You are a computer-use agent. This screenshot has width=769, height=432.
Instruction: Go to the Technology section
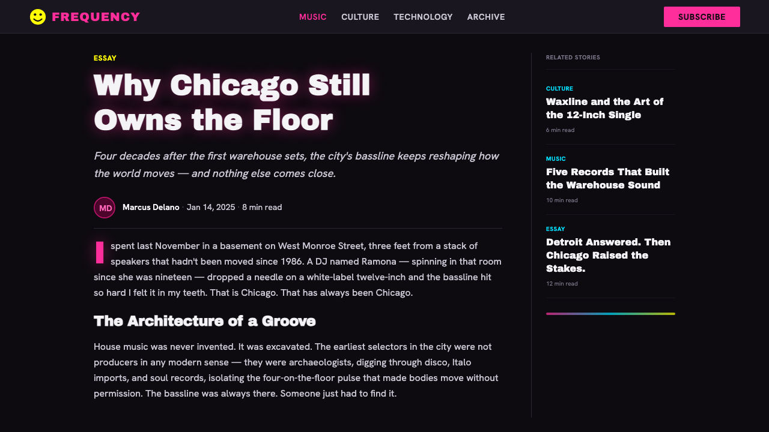pos(423,17)
